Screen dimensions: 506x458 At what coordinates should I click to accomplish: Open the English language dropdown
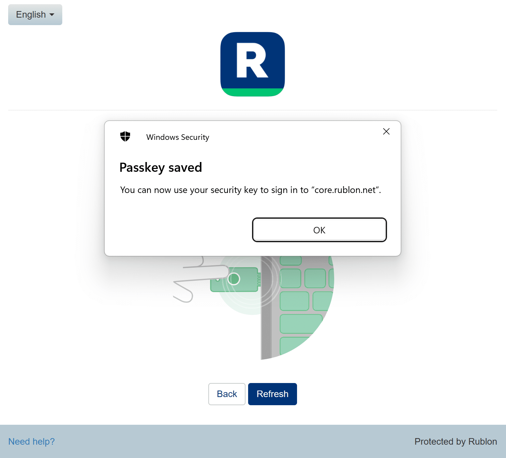[x=35, y=15]
